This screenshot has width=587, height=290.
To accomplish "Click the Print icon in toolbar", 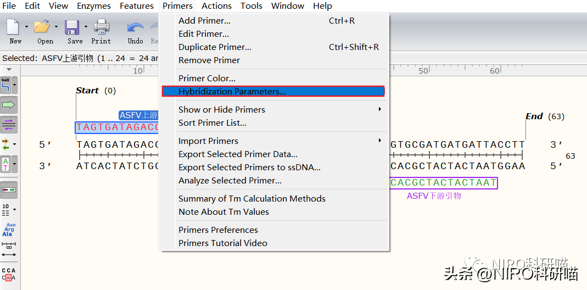I will 101,26.
